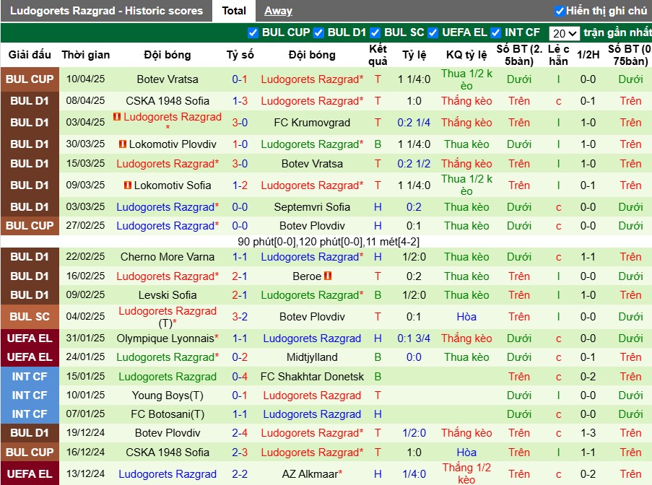652x485 pixels.
Task: Click team name Olympique Lyonnais
Action: (x=165, y=338)
